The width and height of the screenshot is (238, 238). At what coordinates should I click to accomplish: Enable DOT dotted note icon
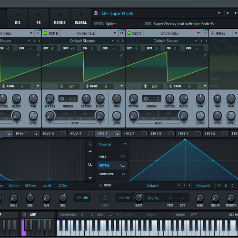tap(182, 198)
